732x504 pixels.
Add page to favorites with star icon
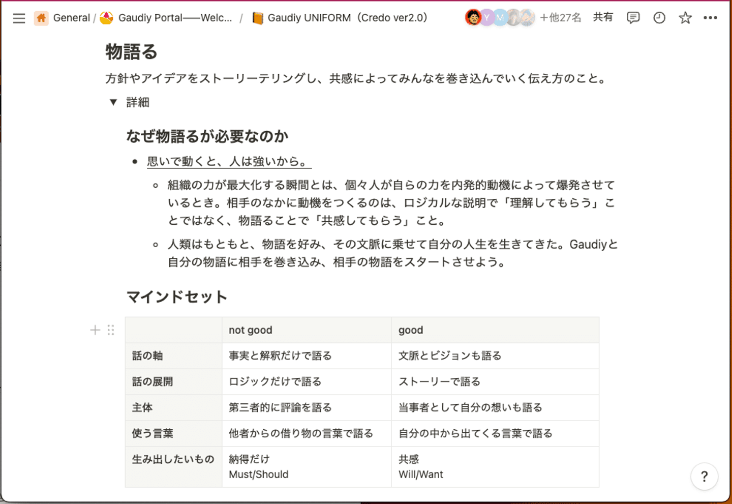[x=685, y=18]
